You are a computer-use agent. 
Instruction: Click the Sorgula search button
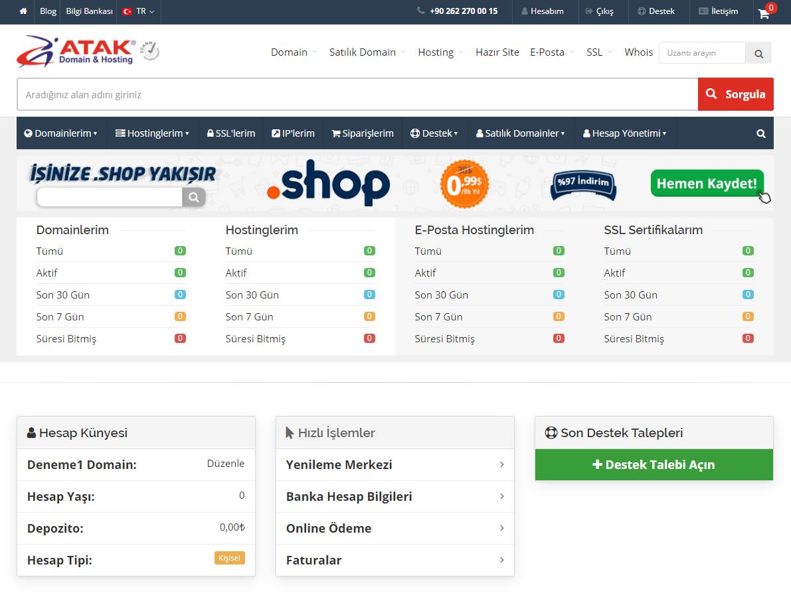pyautogui.click(x=735, y=94)
